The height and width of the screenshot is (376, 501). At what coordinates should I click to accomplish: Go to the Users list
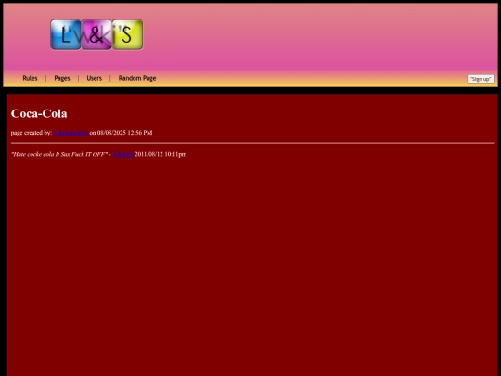(95, 78)
